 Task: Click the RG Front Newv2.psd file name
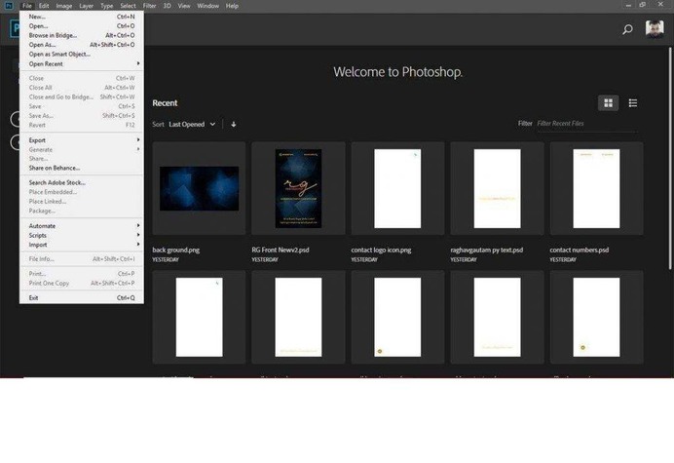click(x=281, y=250)
